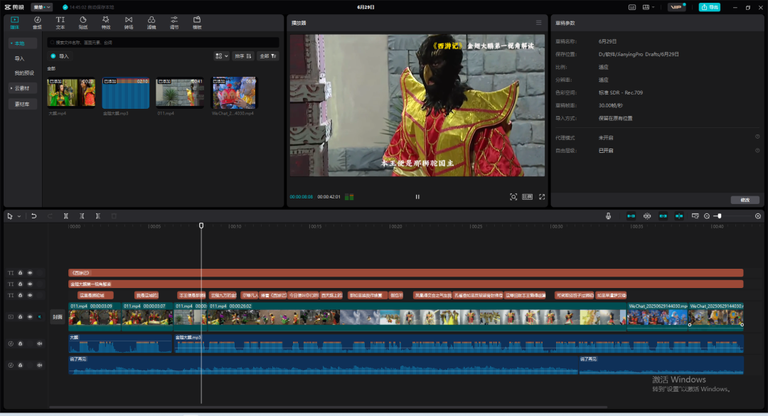Open the grid view mode dropdown
This screenshot has width=768, height=416.
click(x=221, y=56)
